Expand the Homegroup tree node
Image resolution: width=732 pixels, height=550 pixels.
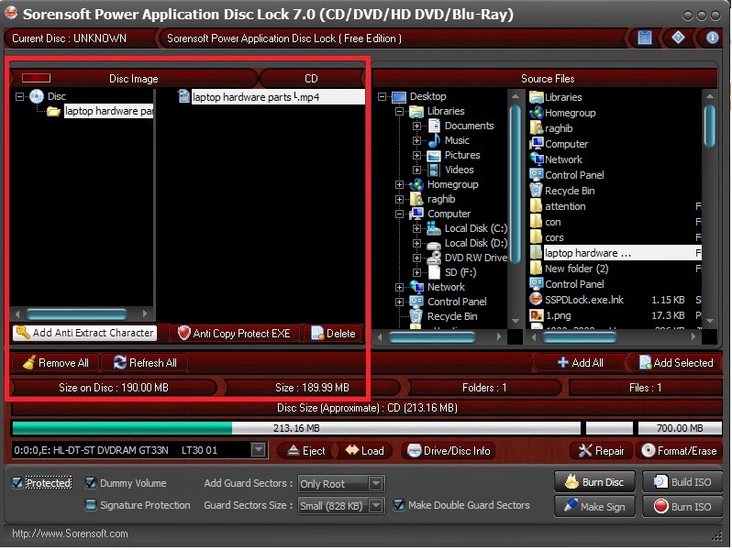(399, 185)
